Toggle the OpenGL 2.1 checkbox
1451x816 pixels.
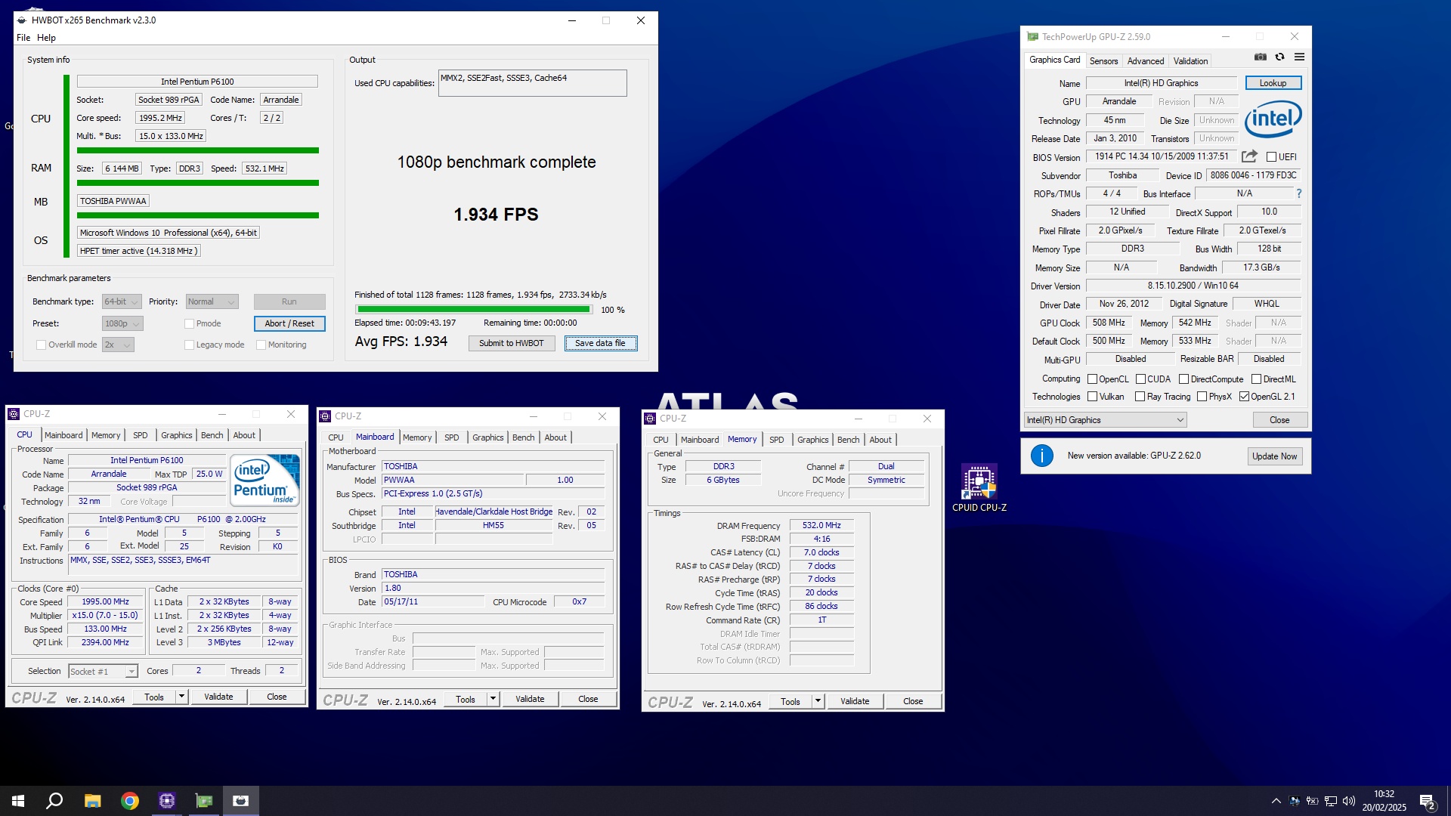point(1244,397)
